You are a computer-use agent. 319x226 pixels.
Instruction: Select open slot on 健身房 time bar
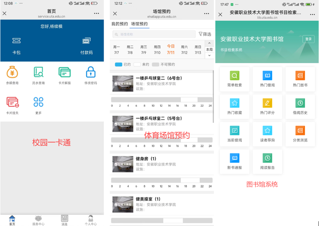click(190, 180)
